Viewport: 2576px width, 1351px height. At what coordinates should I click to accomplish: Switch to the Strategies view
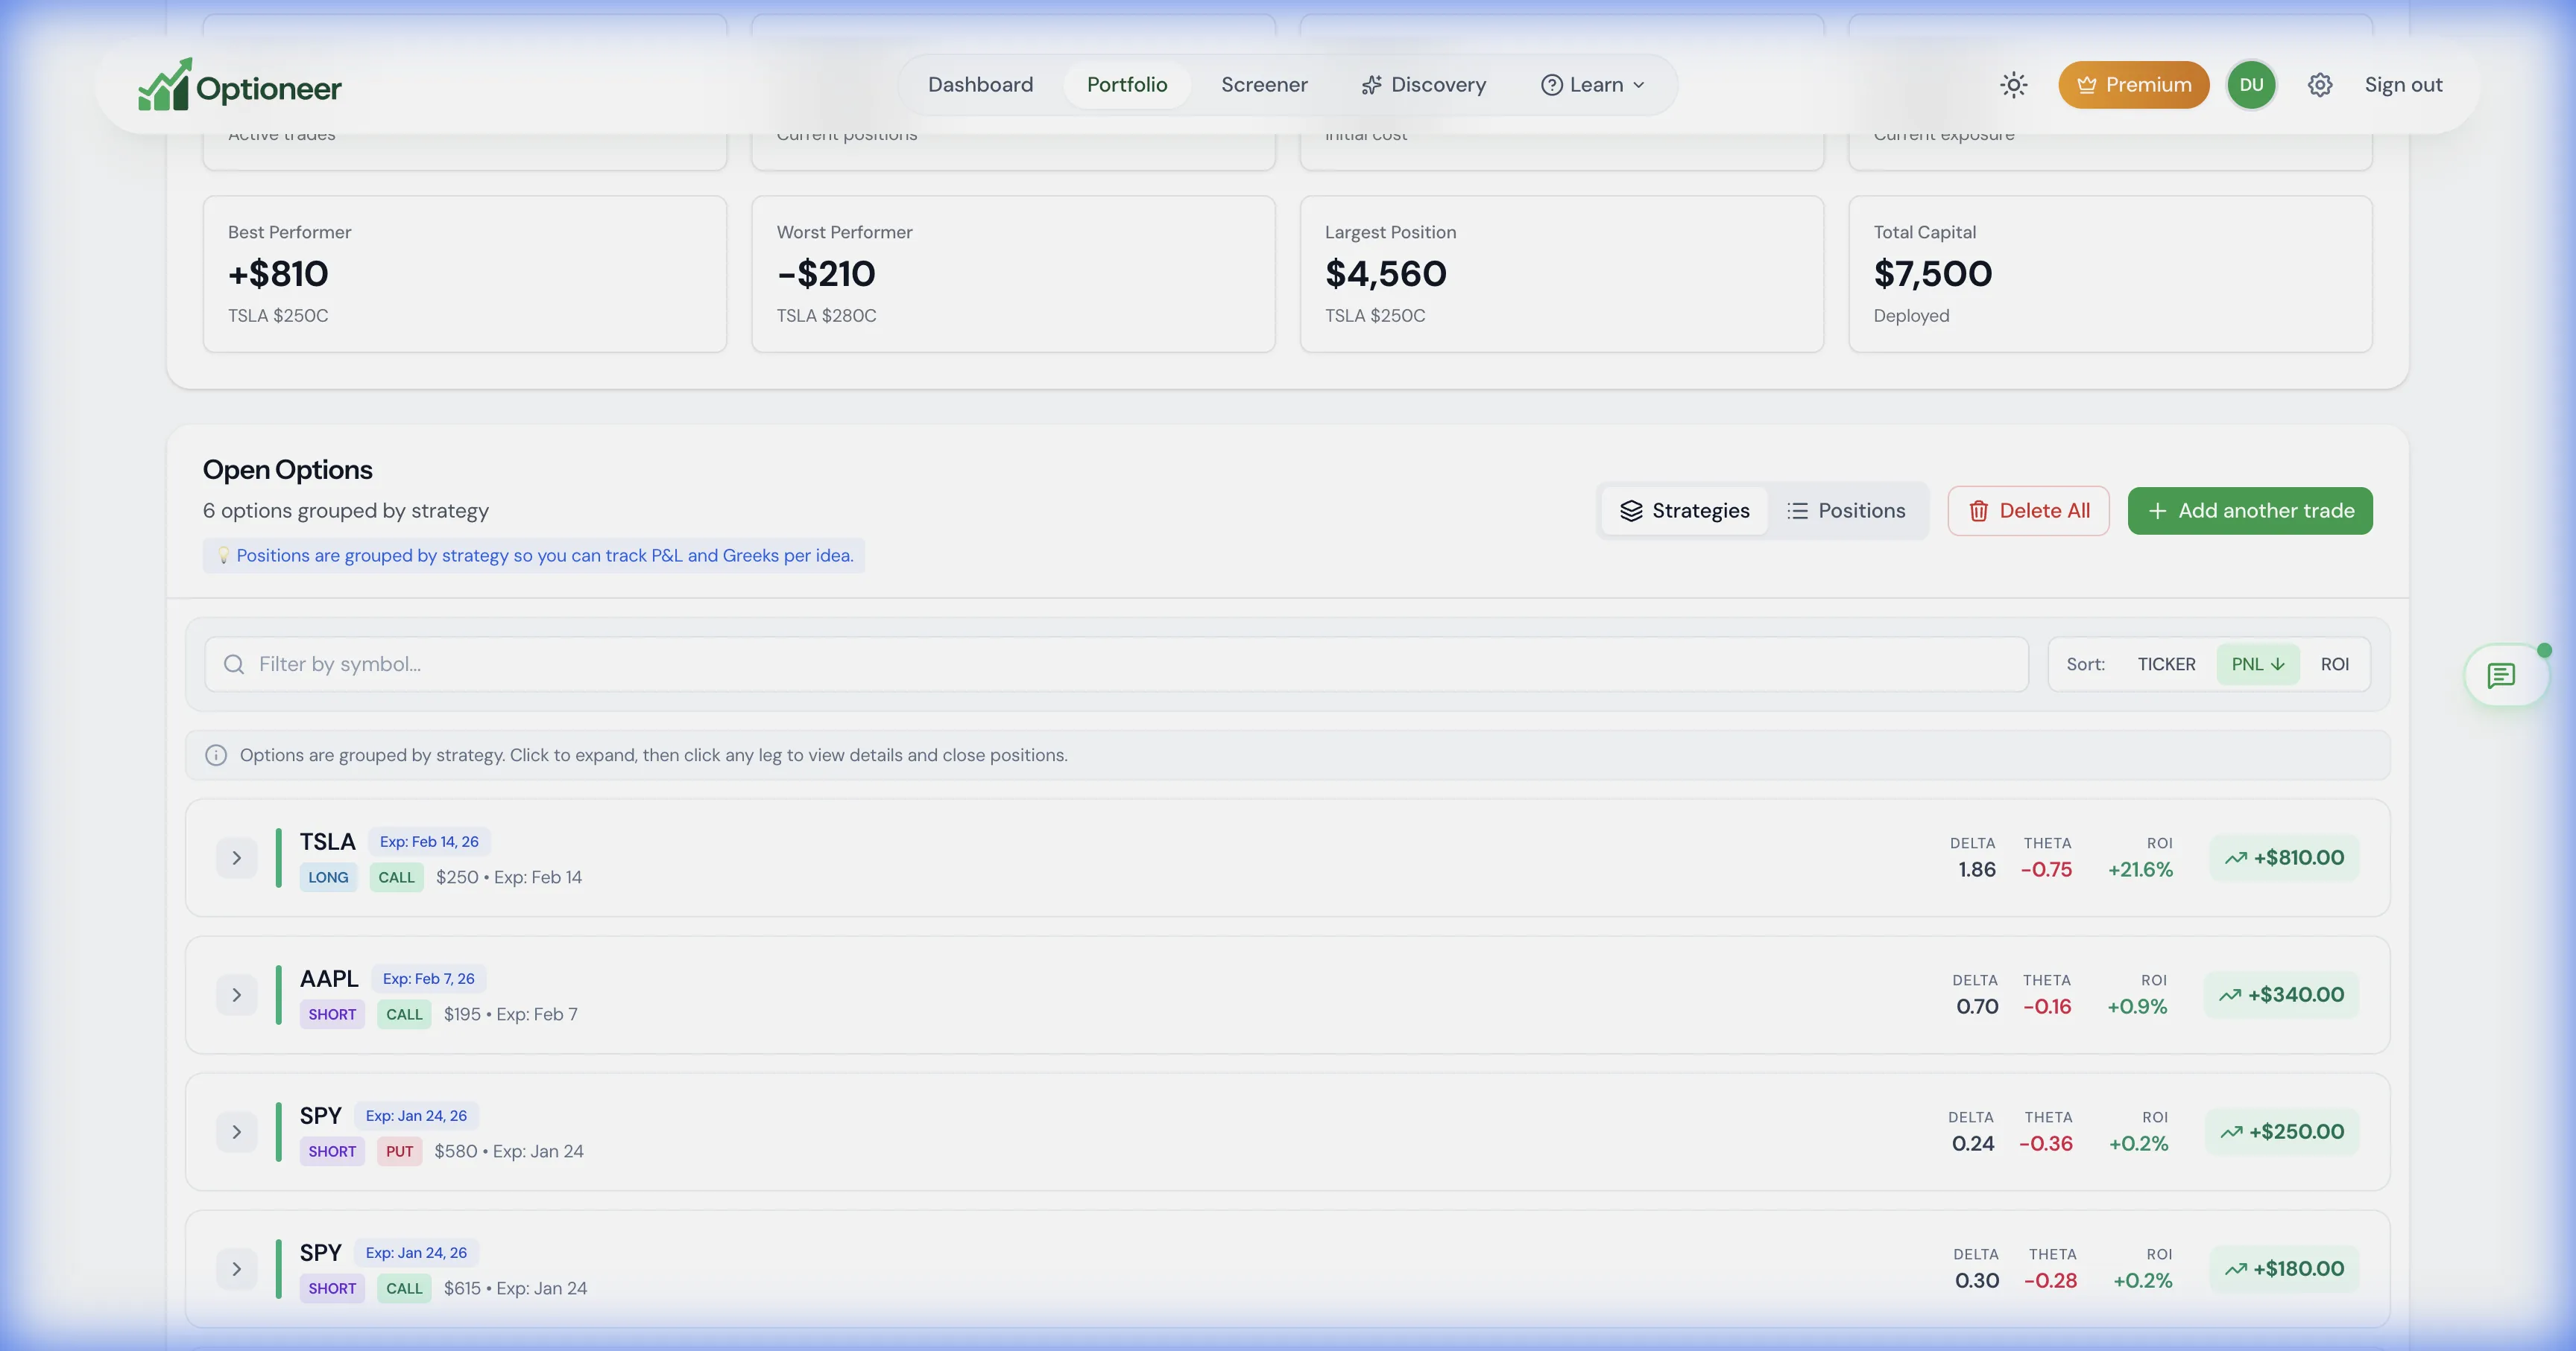tap(1684, 511)
